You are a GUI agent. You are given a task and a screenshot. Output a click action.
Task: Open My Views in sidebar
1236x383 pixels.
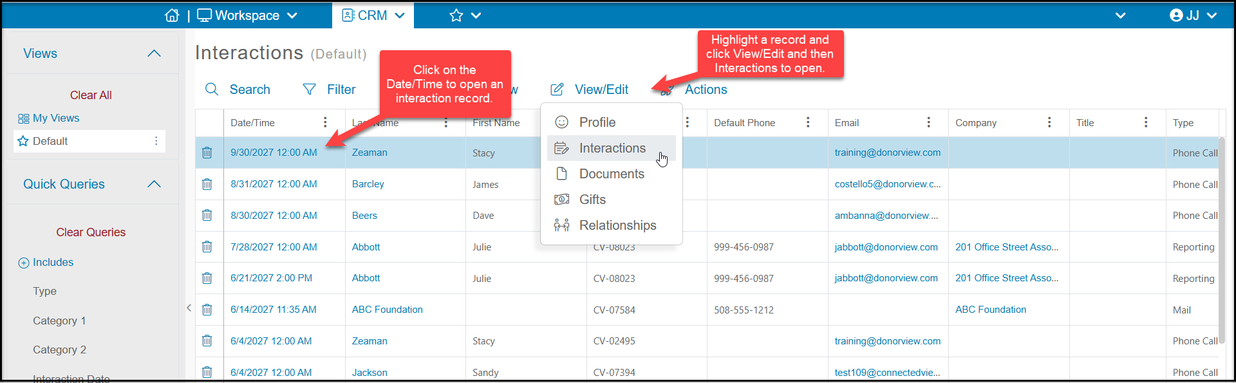tap(49, 118)
